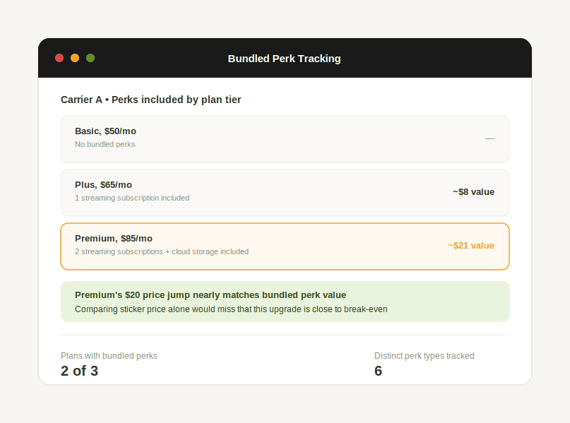The image size is (570, 423).
Task: Click 'Carrier A • Perks included by plan tier' heading
Action: (x=151, y=100)
